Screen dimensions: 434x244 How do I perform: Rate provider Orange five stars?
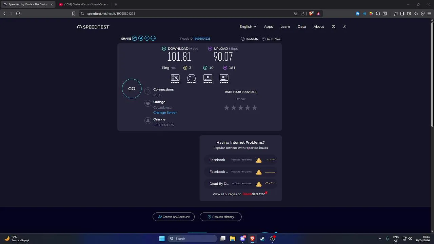click(x=254, y=107)
